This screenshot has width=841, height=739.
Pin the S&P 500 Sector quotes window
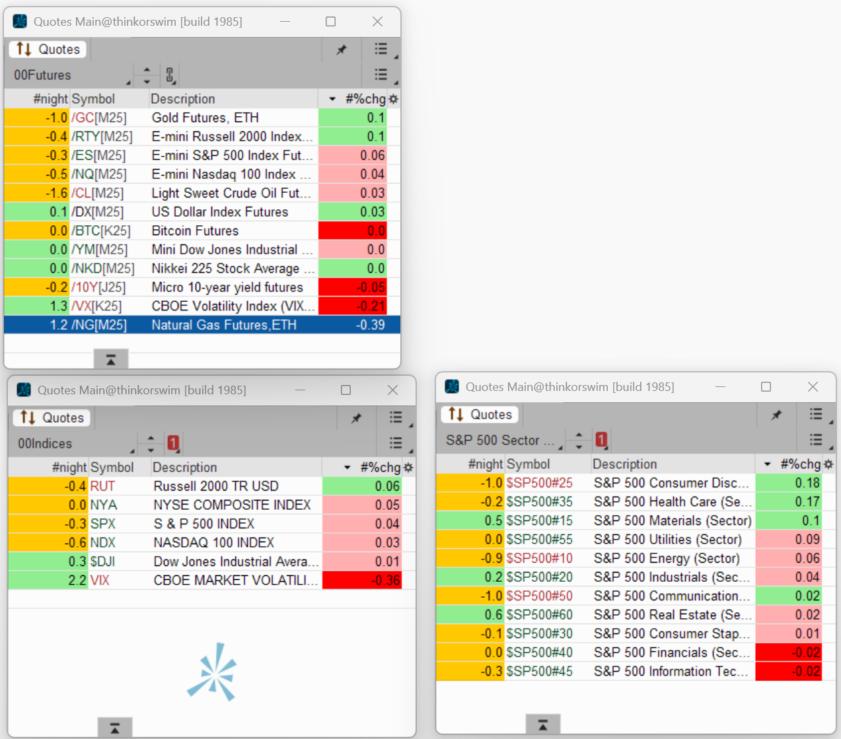[776, 415]
